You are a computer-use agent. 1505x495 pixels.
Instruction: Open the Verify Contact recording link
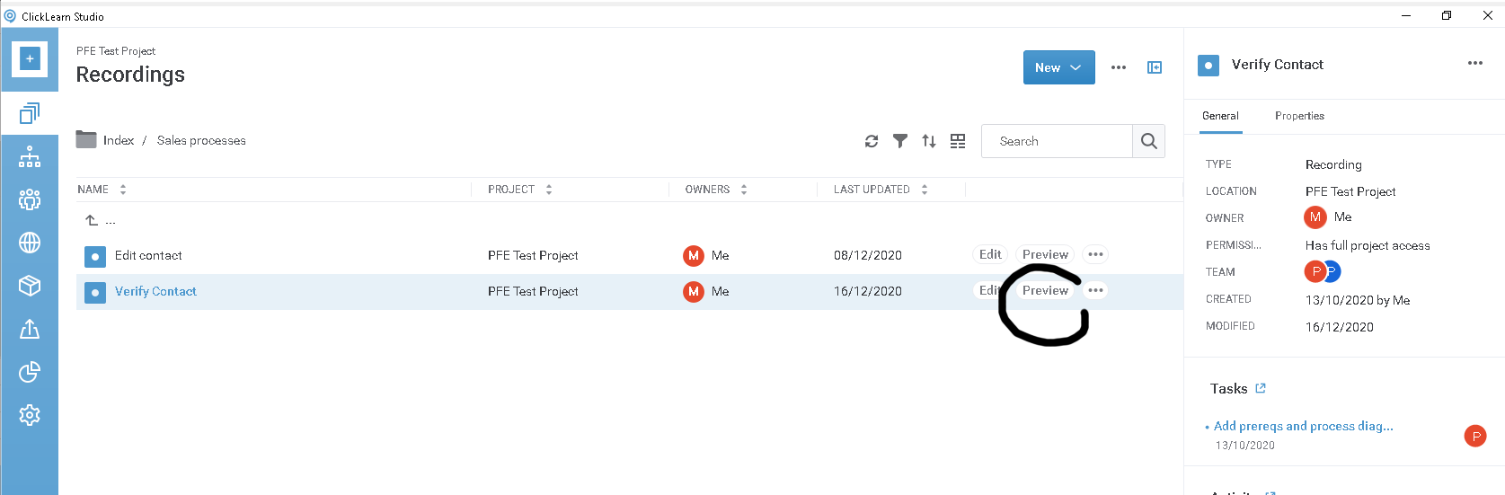[155, 291]
